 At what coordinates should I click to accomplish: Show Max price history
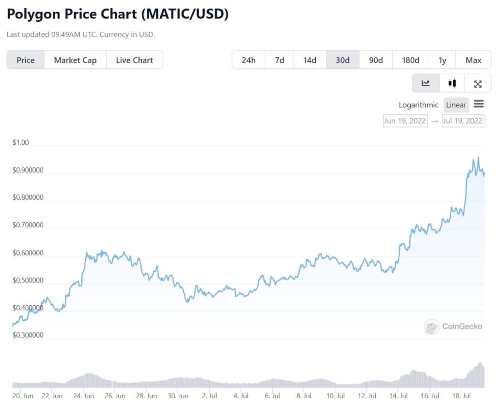473,60
